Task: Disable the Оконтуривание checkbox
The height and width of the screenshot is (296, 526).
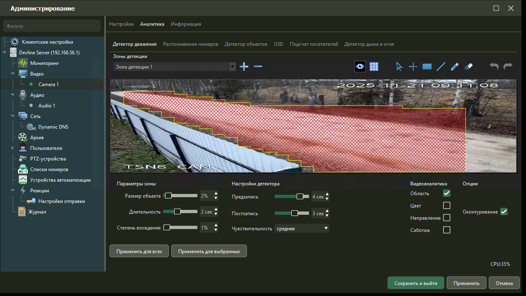Action: click(504, 211)
